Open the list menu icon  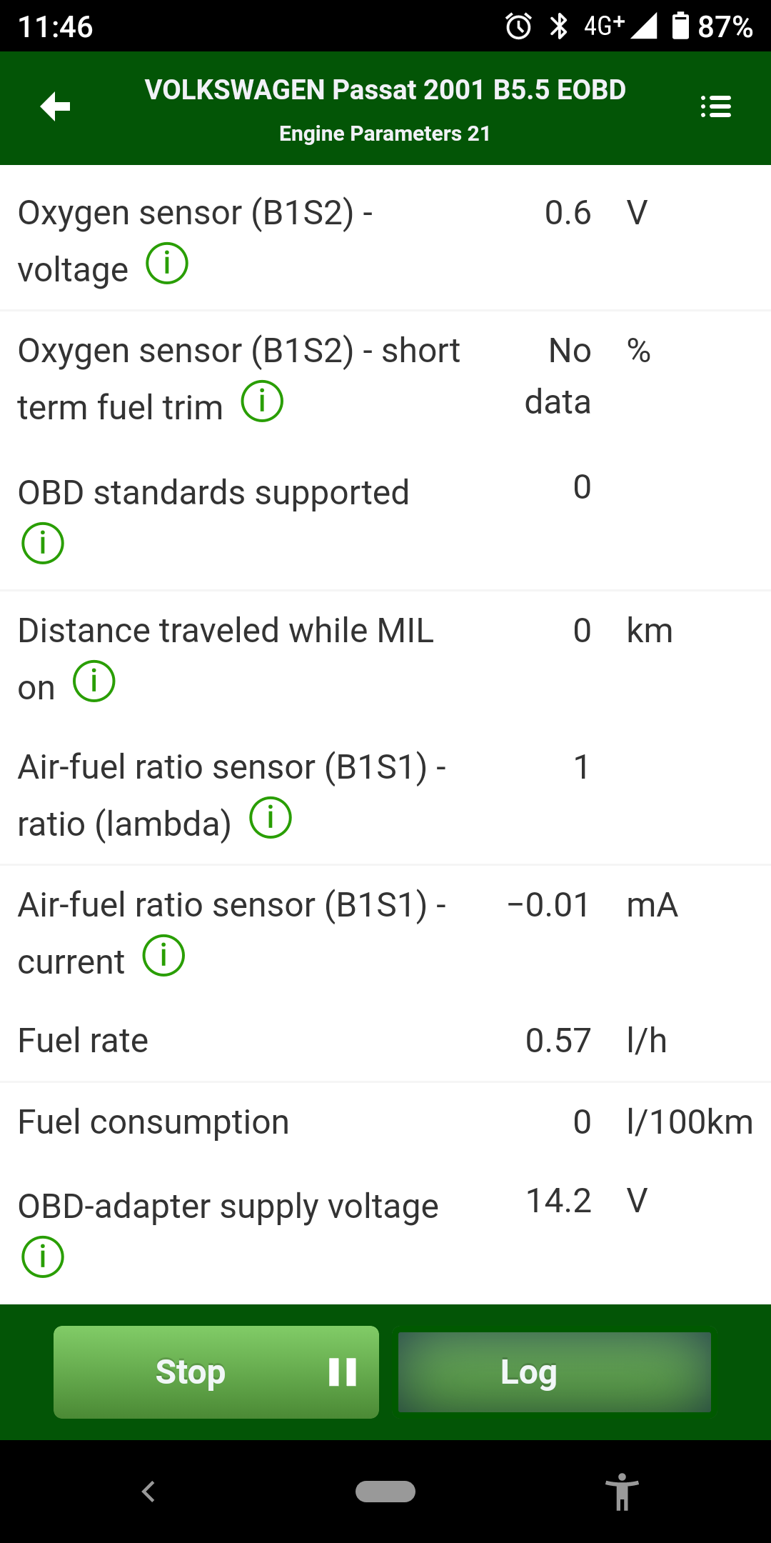(x=715, y=107)
